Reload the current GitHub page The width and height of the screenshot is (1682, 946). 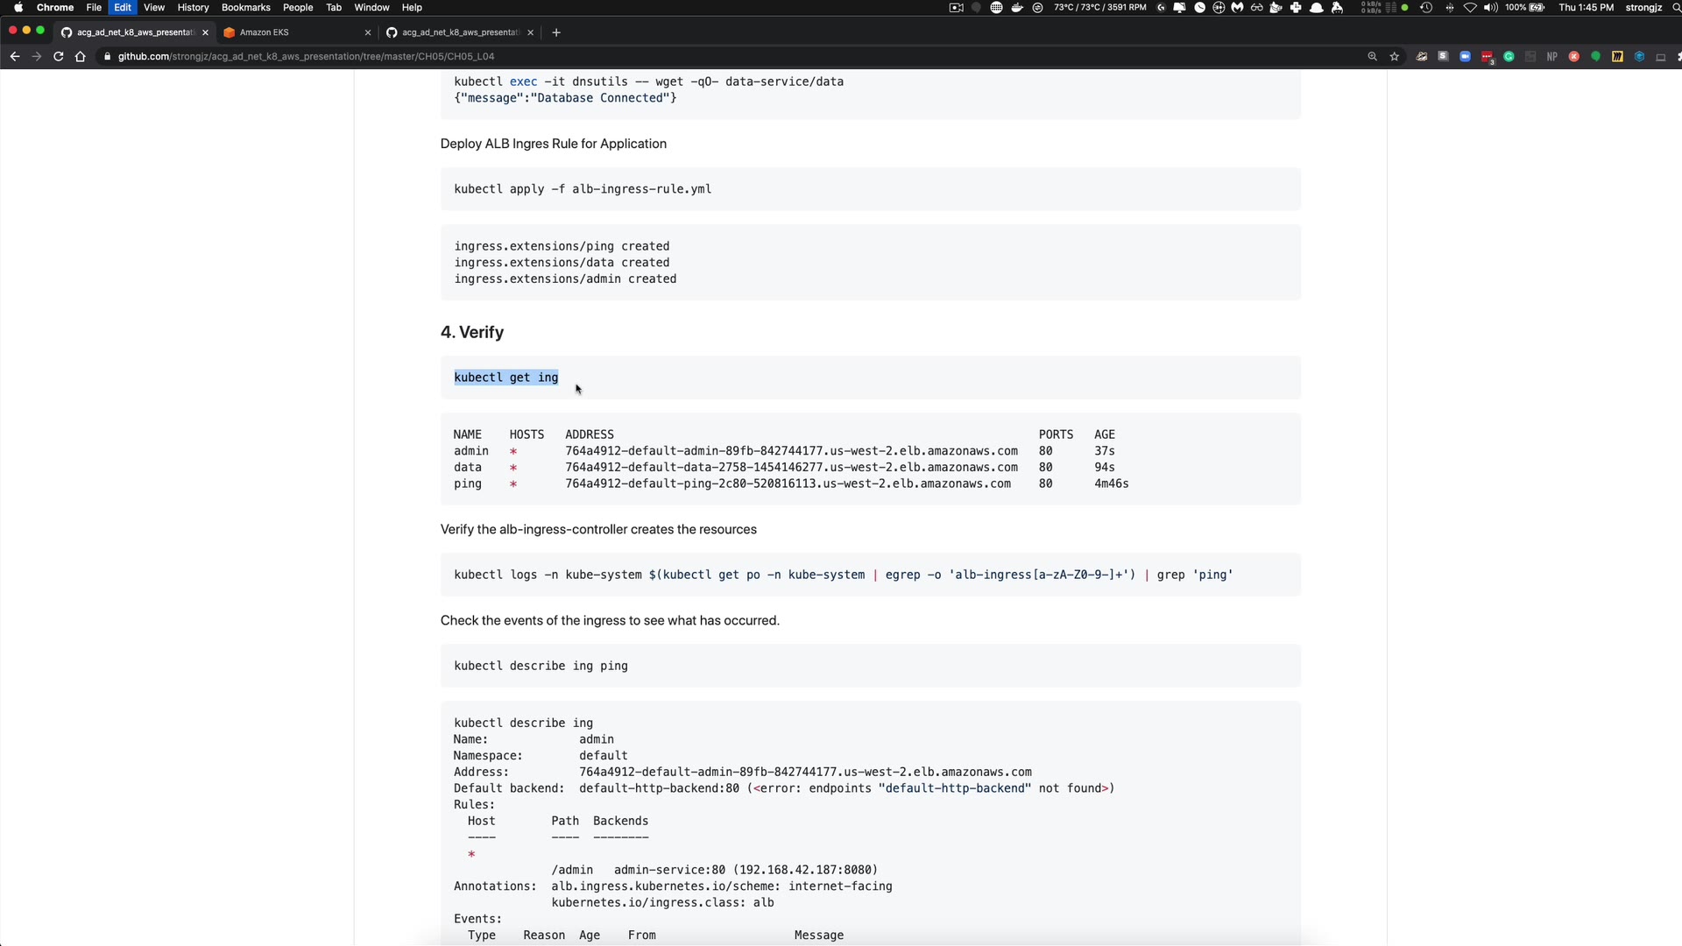point(59,56)
